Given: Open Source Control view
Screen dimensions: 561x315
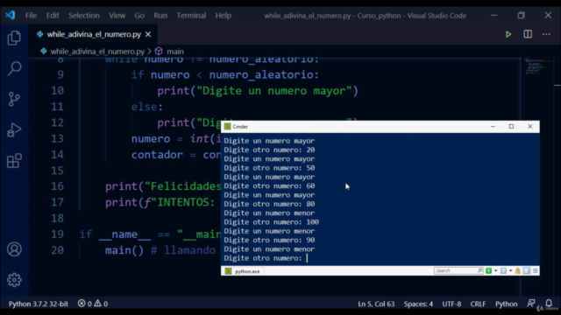Looking at the screenshot, I should tap(14, 99).
